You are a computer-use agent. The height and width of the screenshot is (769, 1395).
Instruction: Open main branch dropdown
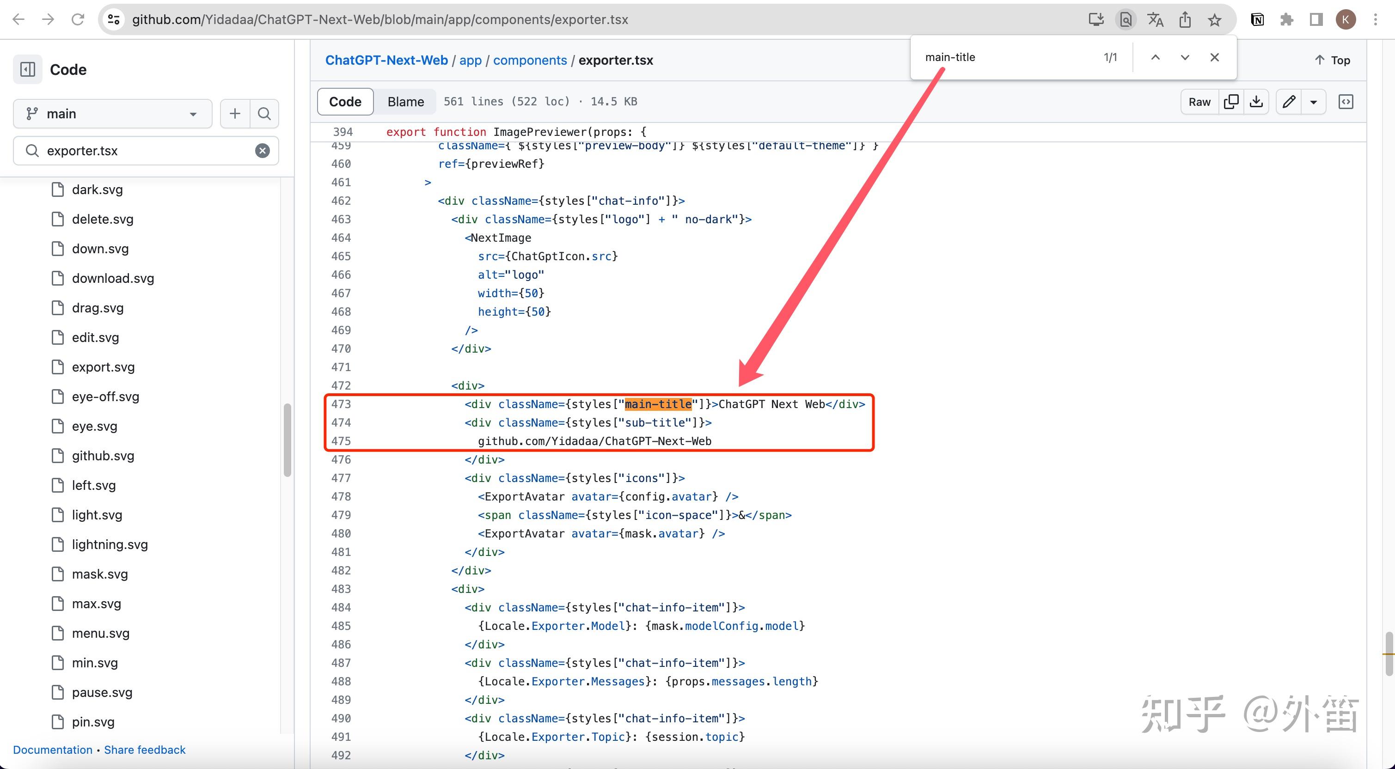(x=112, y=114)
